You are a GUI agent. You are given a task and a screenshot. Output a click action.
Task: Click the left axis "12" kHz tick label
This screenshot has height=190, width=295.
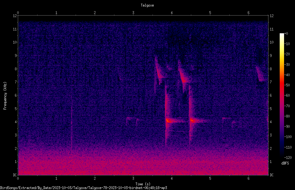pos(15,16)
